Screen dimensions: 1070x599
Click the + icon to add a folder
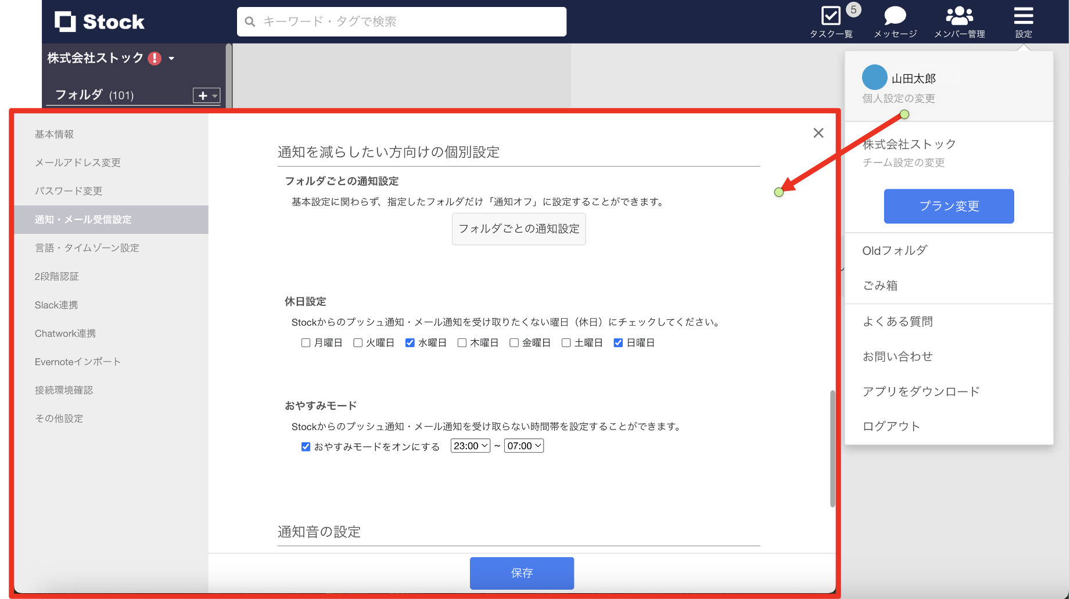click(x=202, y=95)
